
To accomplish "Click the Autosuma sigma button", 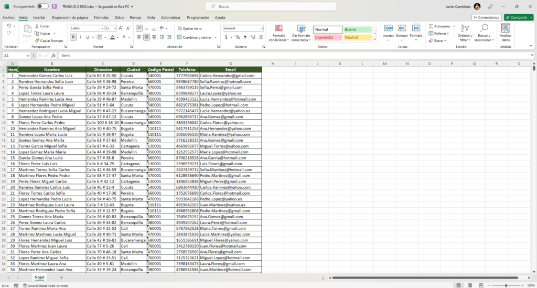I will point(439,26).
